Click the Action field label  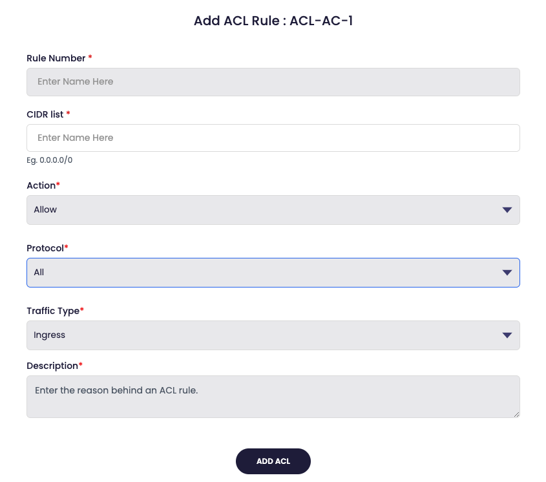[x=41, y=185]
